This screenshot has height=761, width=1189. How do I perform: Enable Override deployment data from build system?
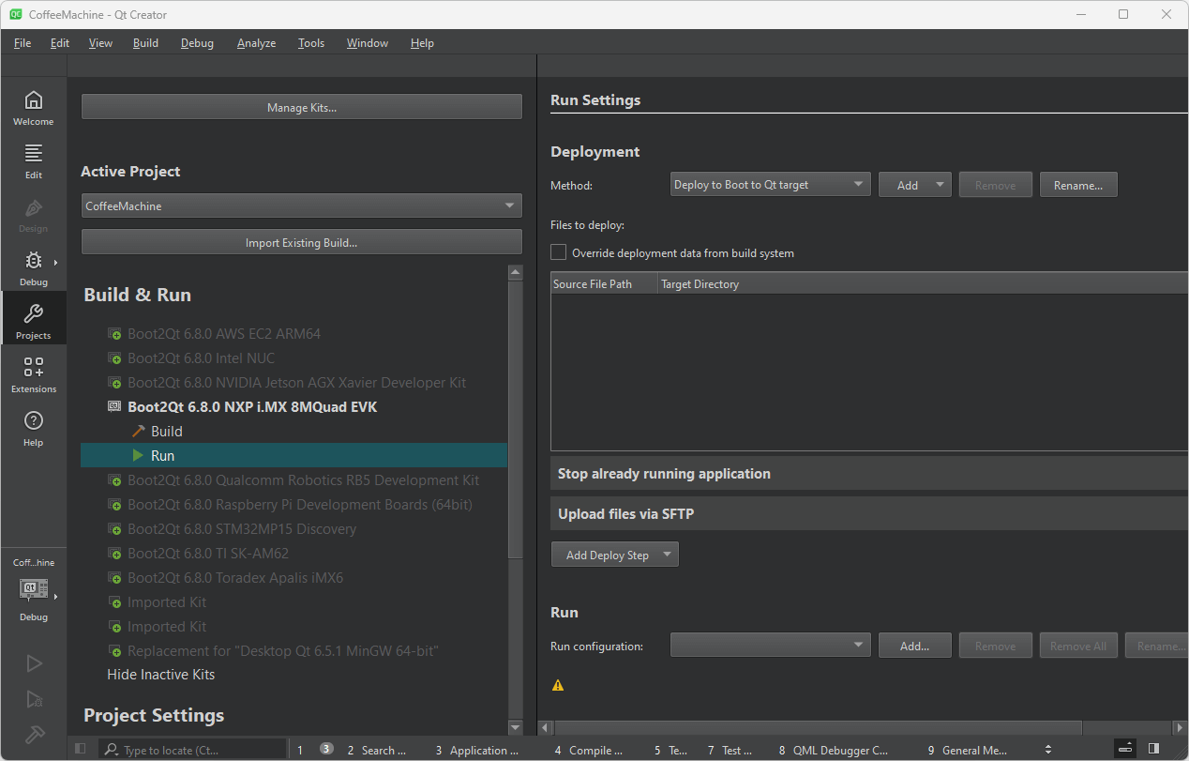[559, 252]
